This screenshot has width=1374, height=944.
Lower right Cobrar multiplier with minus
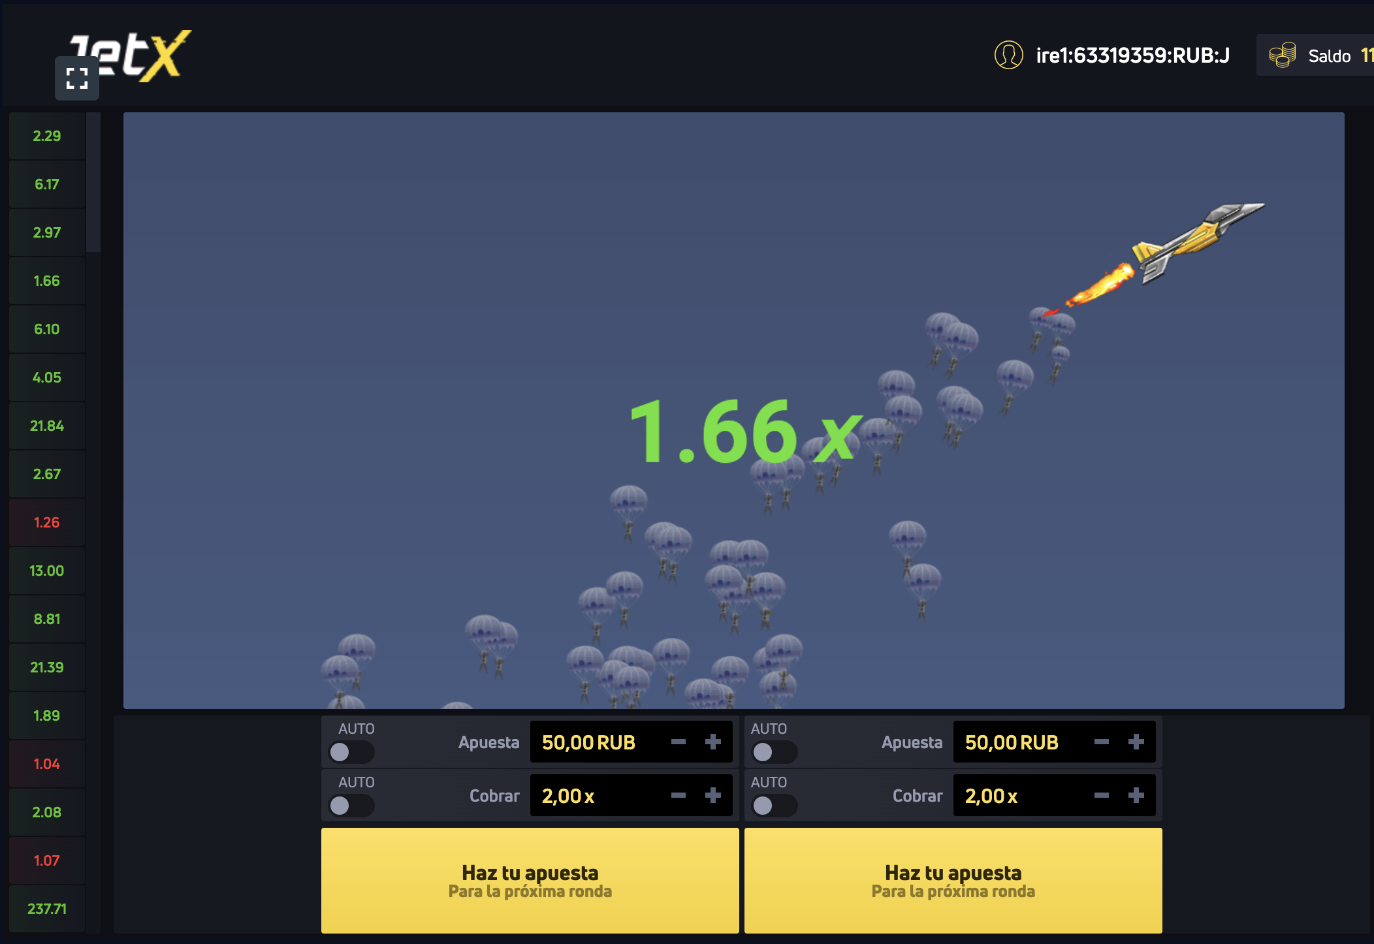click(x=1102, y=795)
